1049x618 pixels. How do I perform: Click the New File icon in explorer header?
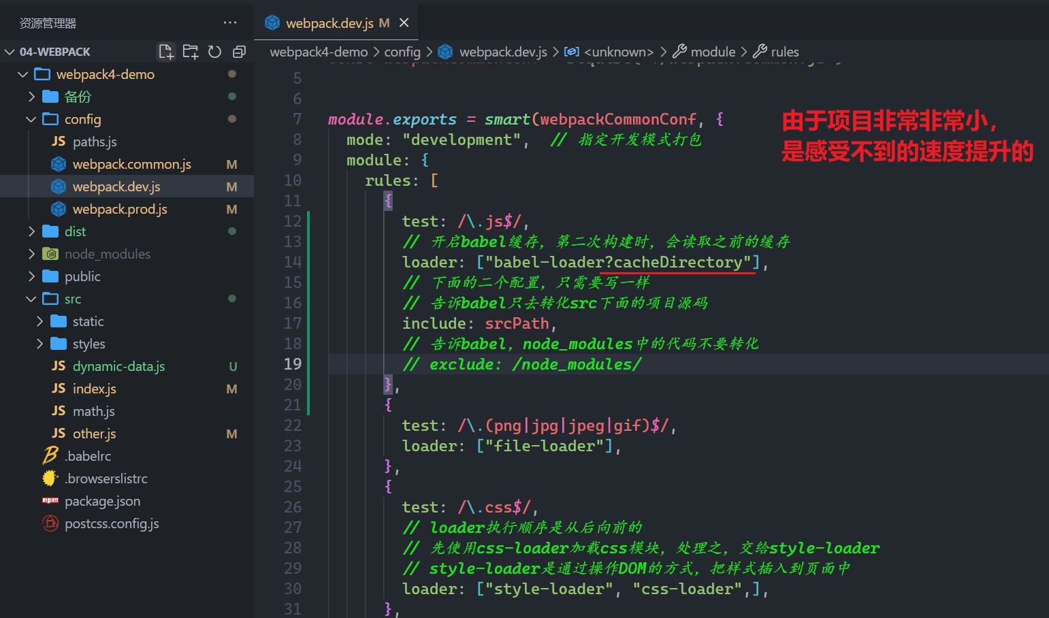[x=165, y=52]
